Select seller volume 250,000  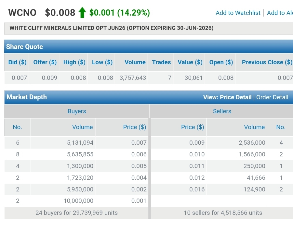(x=254, y=166)
